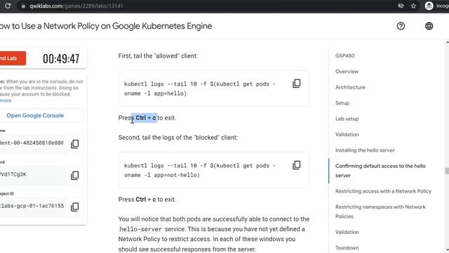Screen dimensions: 449x253
Task: Open the language globe icon
Action: click(x=429, y=26)
